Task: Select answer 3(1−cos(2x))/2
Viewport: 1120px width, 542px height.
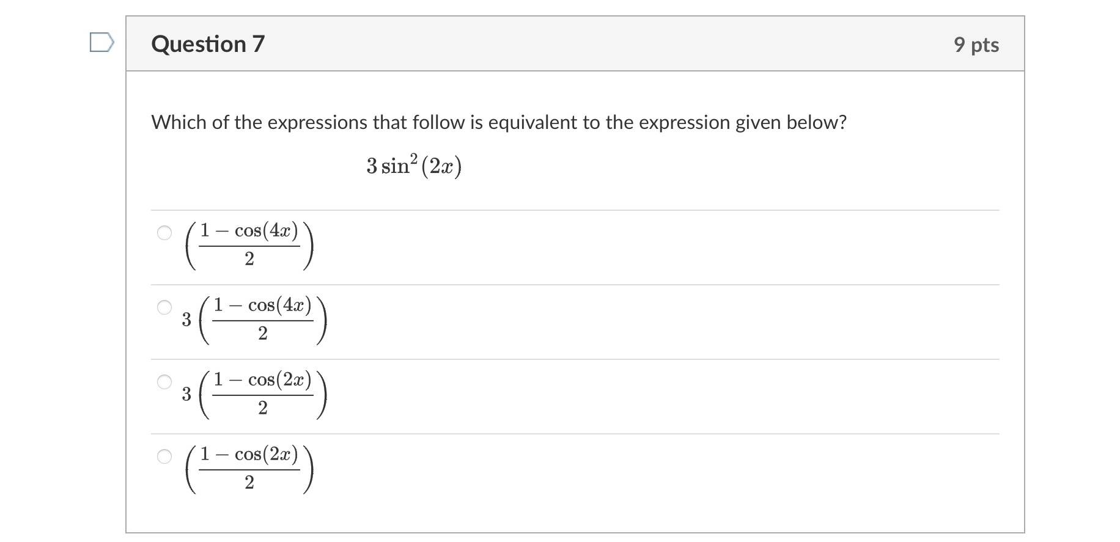Action: pos(164,382)
